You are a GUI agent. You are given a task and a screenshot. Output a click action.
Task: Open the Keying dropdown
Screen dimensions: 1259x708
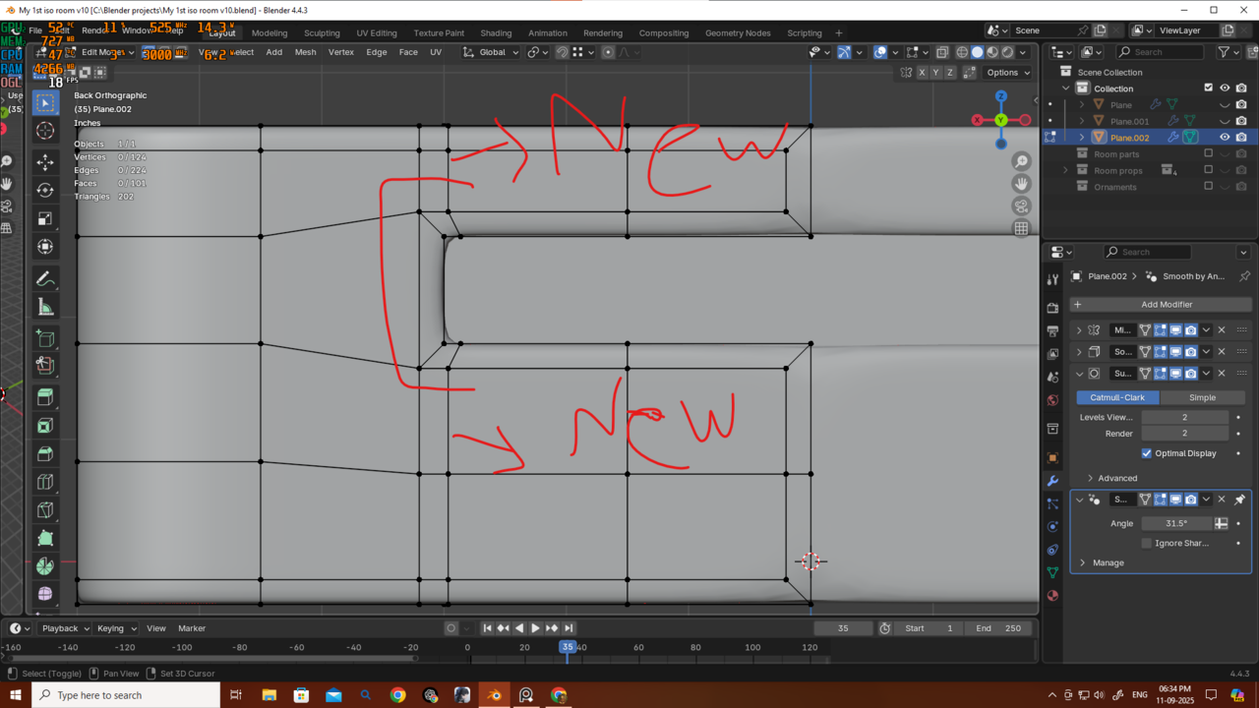point(116,628)
